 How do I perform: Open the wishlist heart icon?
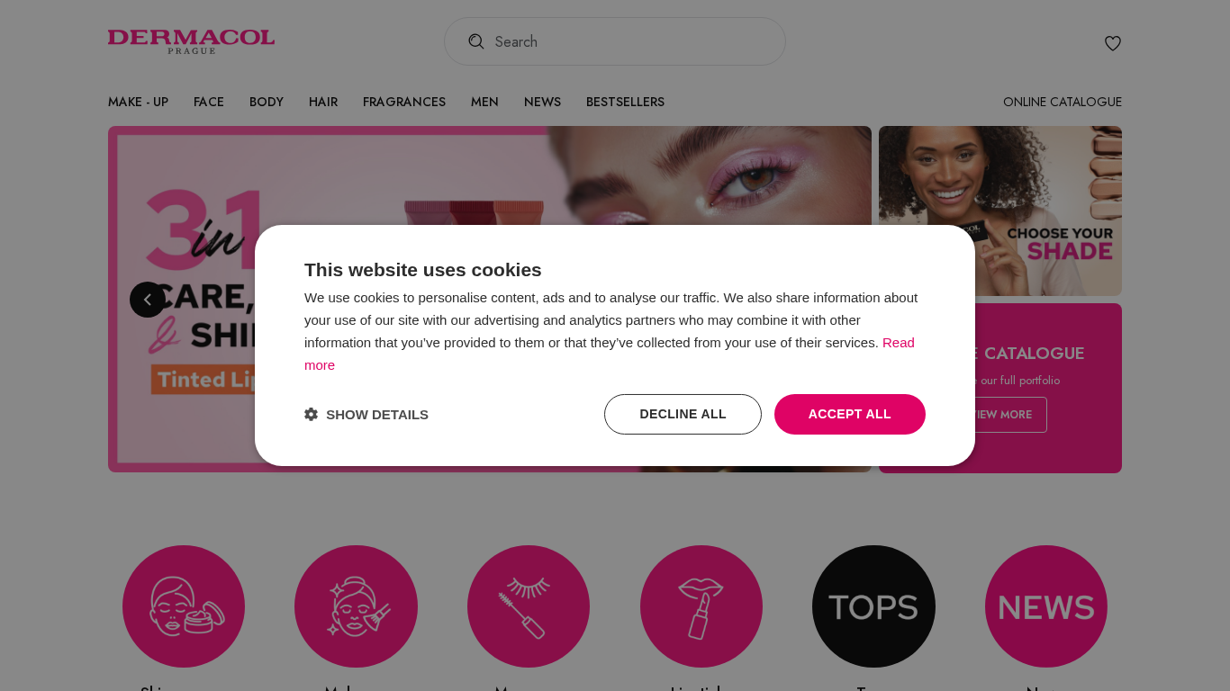click(1113, 43)
